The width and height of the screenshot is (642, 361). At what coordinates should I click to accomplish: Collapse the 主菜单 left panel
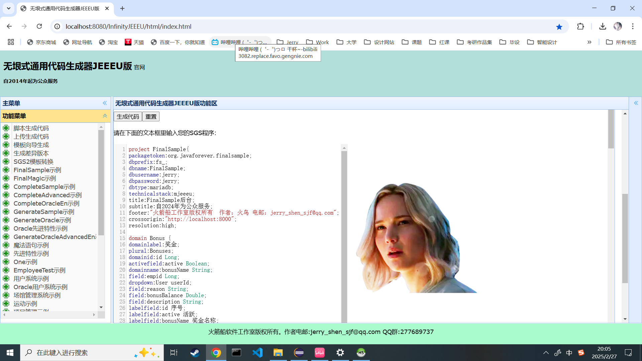[105, 103]
